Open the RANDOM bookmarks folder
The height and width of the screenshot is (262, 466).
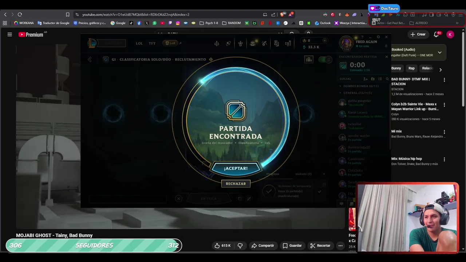pyautogui.click(x=232, y=23)
